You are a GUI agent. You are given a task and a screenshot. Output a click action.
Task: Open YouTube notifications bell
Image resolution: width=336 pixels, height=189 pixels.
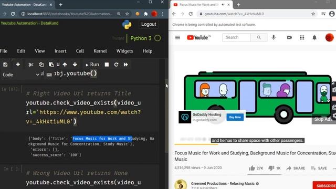click(314, 38)
